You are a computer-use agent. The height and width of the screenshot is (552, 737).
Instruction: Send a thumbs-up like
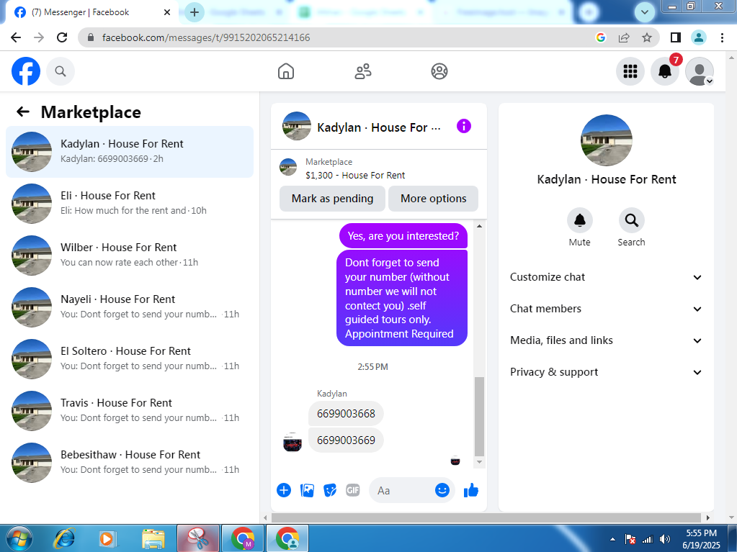[471, 491]
